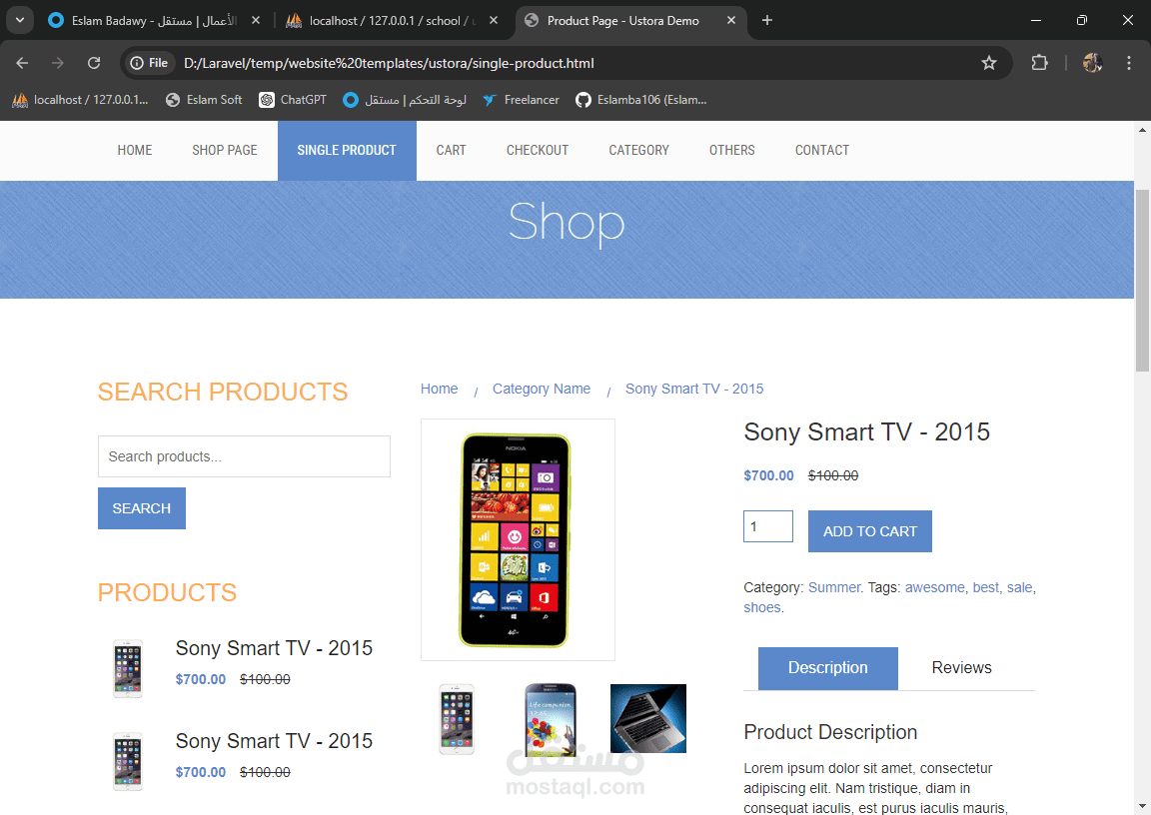Go to HOME in site navigation
Screen dimensions: 1151x815
(135, 151)
